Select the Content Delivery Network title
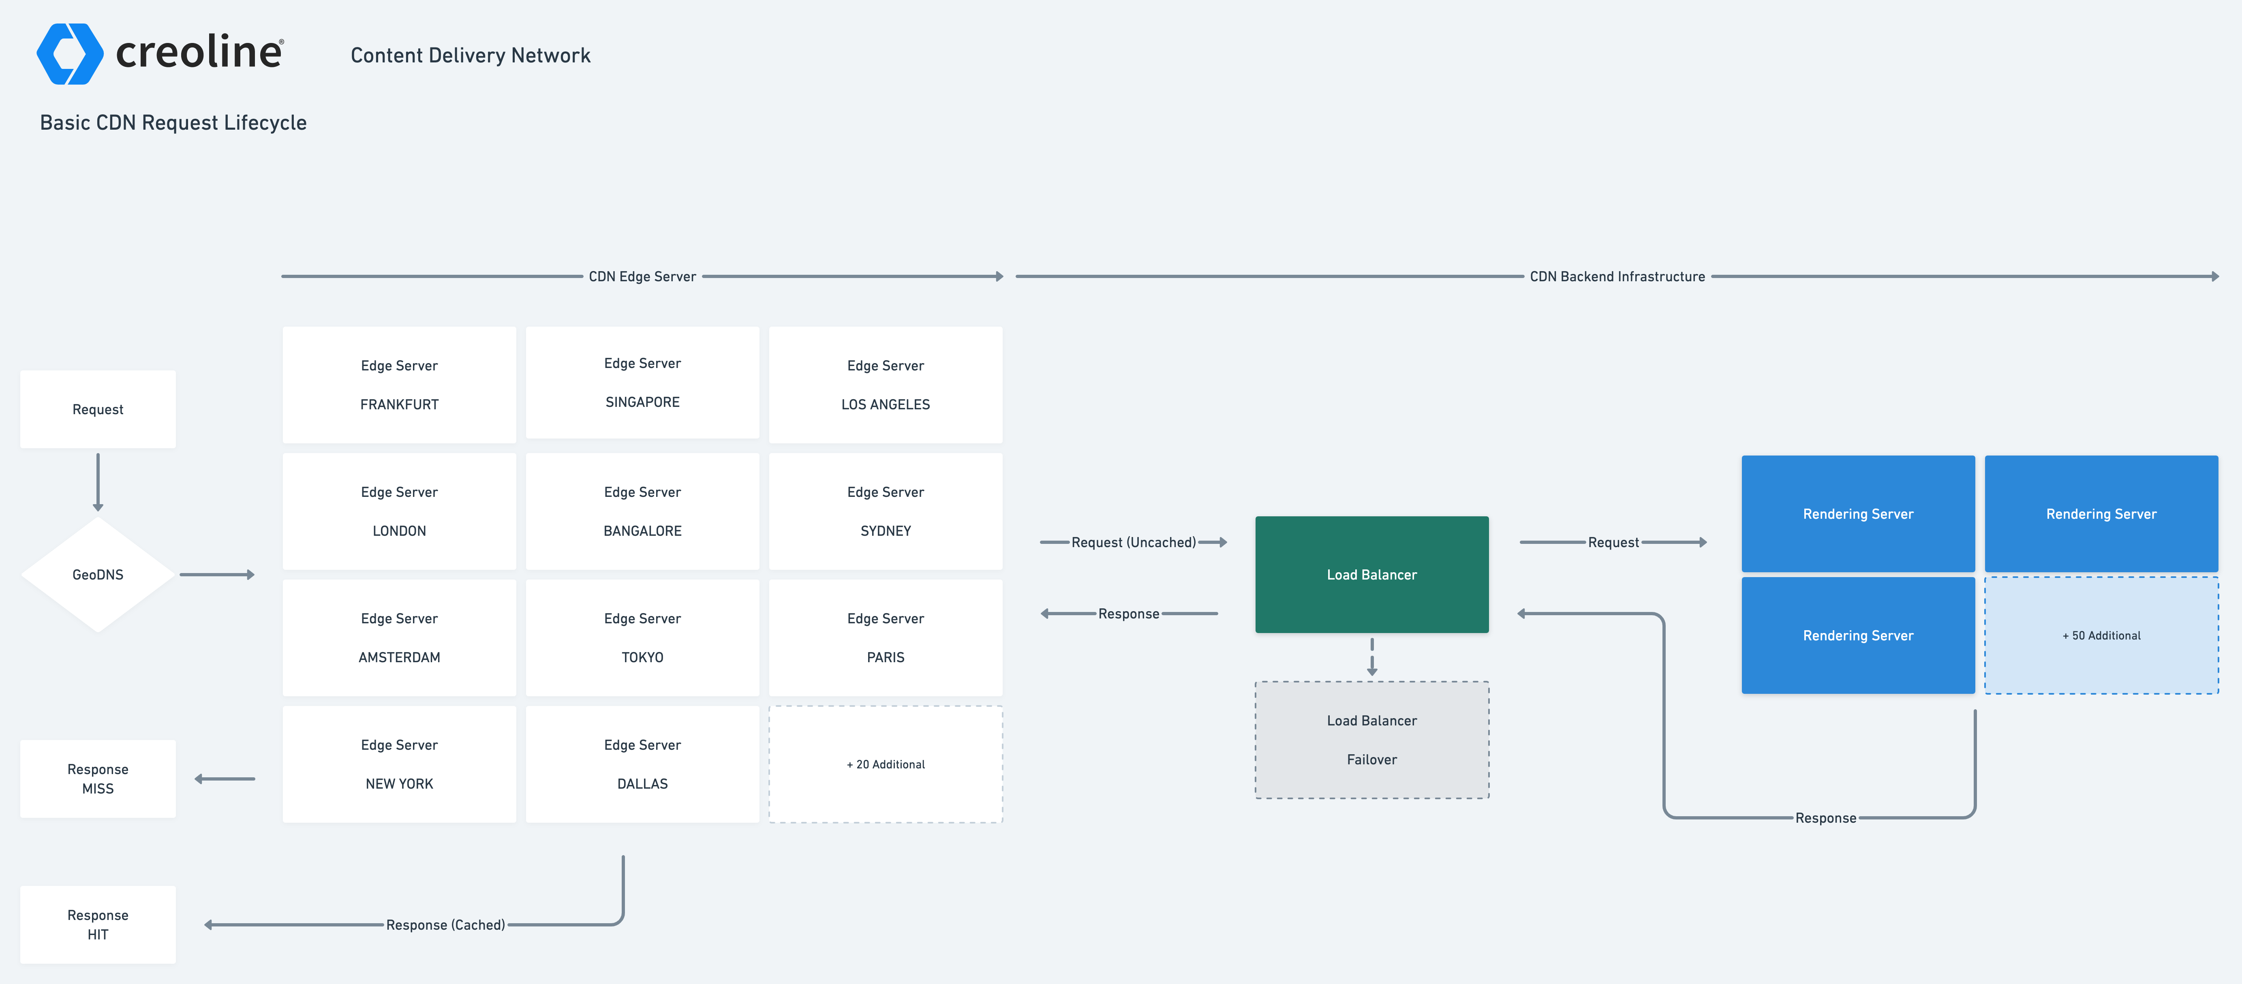 tap(470, 56)
